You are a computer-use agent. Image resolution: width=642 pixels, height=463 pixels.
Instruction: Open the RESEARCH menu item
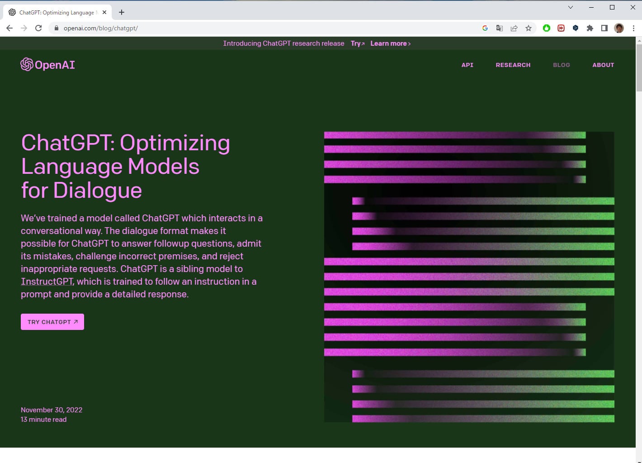coord(513,65)
